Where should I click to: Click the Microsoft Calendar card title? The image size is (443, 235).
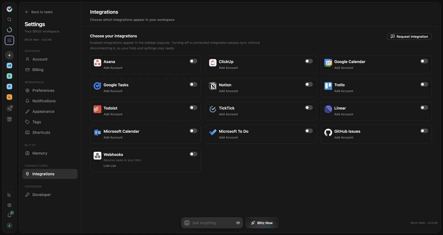[x=121, y=131]
